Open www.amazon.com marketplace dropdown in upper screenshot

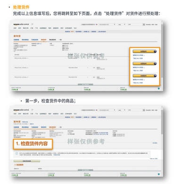[107, 25]
